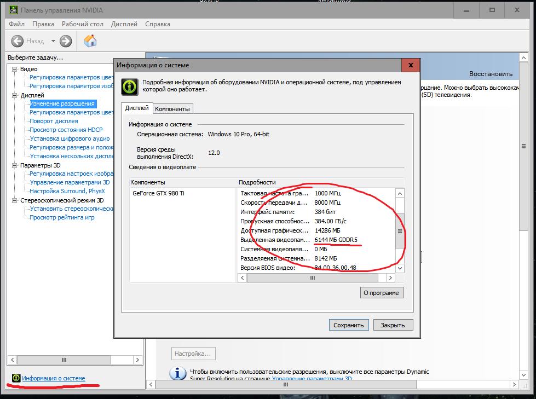Image resolution: width=536 pixels, height=399 pixels.
Task: Click the forward arrow toolbar icon
Action: tap(66, 41)
